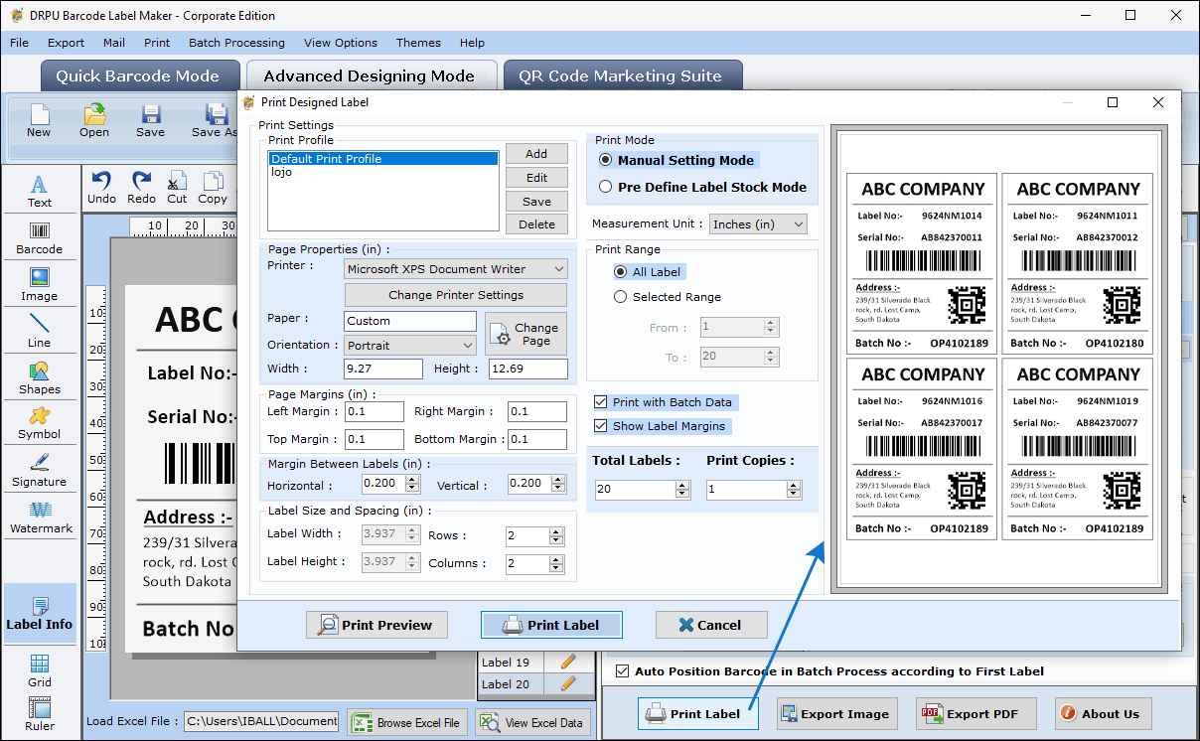Screen dimensions: 1200x741
Task: Adjust Total Labels spinner
Action: 682,490
